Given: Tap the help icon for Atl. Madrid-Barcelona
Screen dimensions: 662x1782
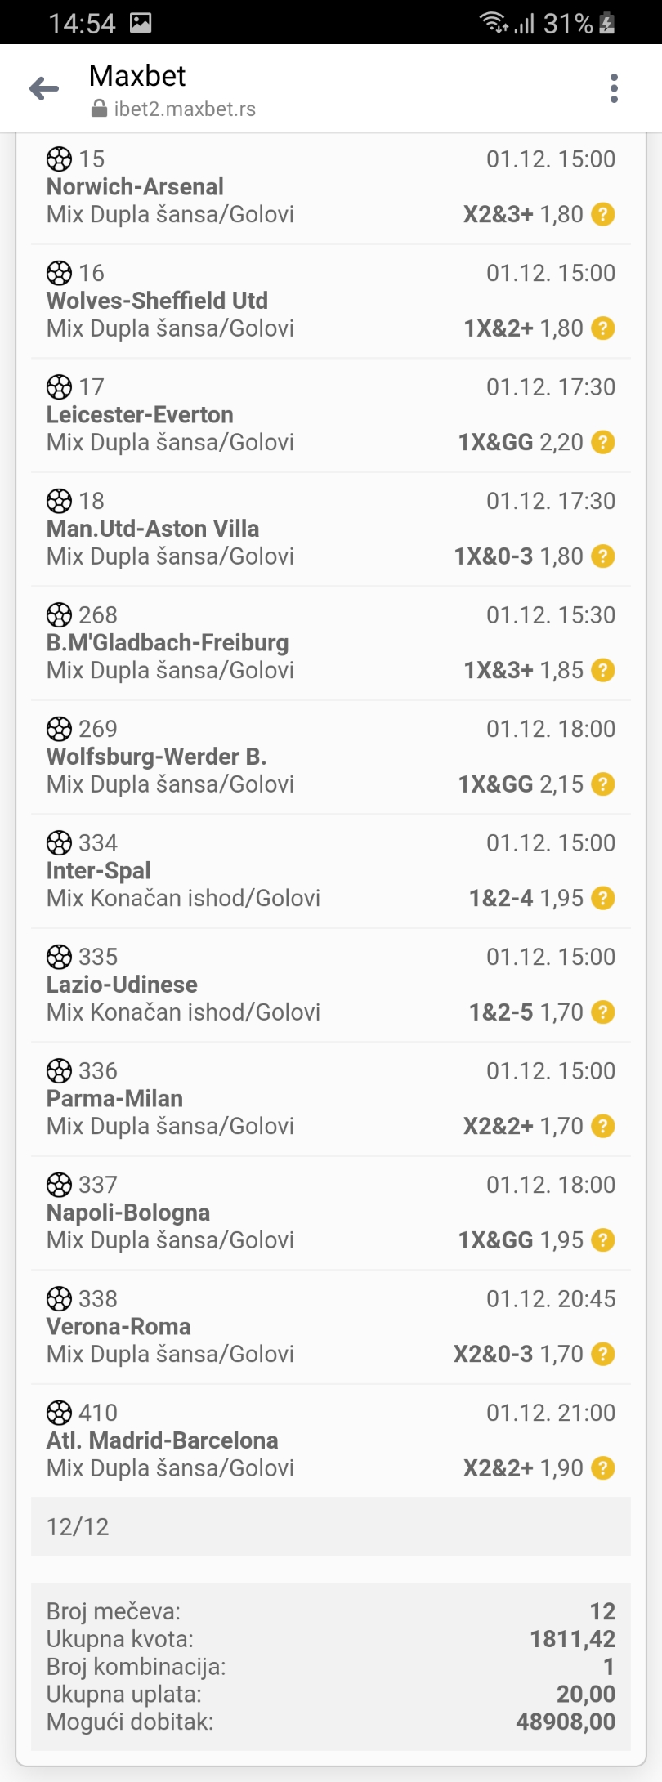Looking at the screenshot, I should (x=603, y=1468).
